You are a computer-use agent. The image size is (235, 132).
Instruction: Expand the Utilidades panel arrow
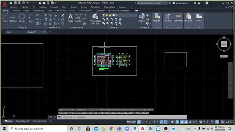pyautogui.click(x=178, y=28)
